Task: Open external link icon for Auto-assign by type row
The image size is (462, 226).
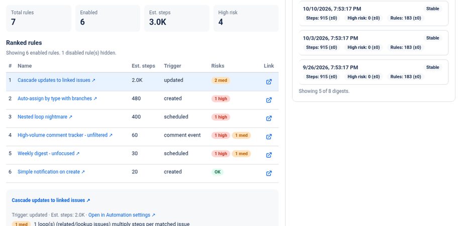Action: click(x=269, y=100)
